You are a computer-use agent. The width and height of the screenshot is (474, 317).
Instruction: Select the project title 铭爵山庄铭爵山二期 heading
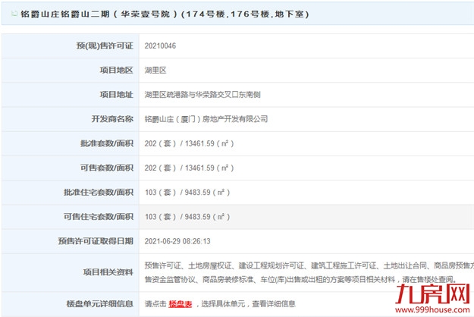pos(165,14)
